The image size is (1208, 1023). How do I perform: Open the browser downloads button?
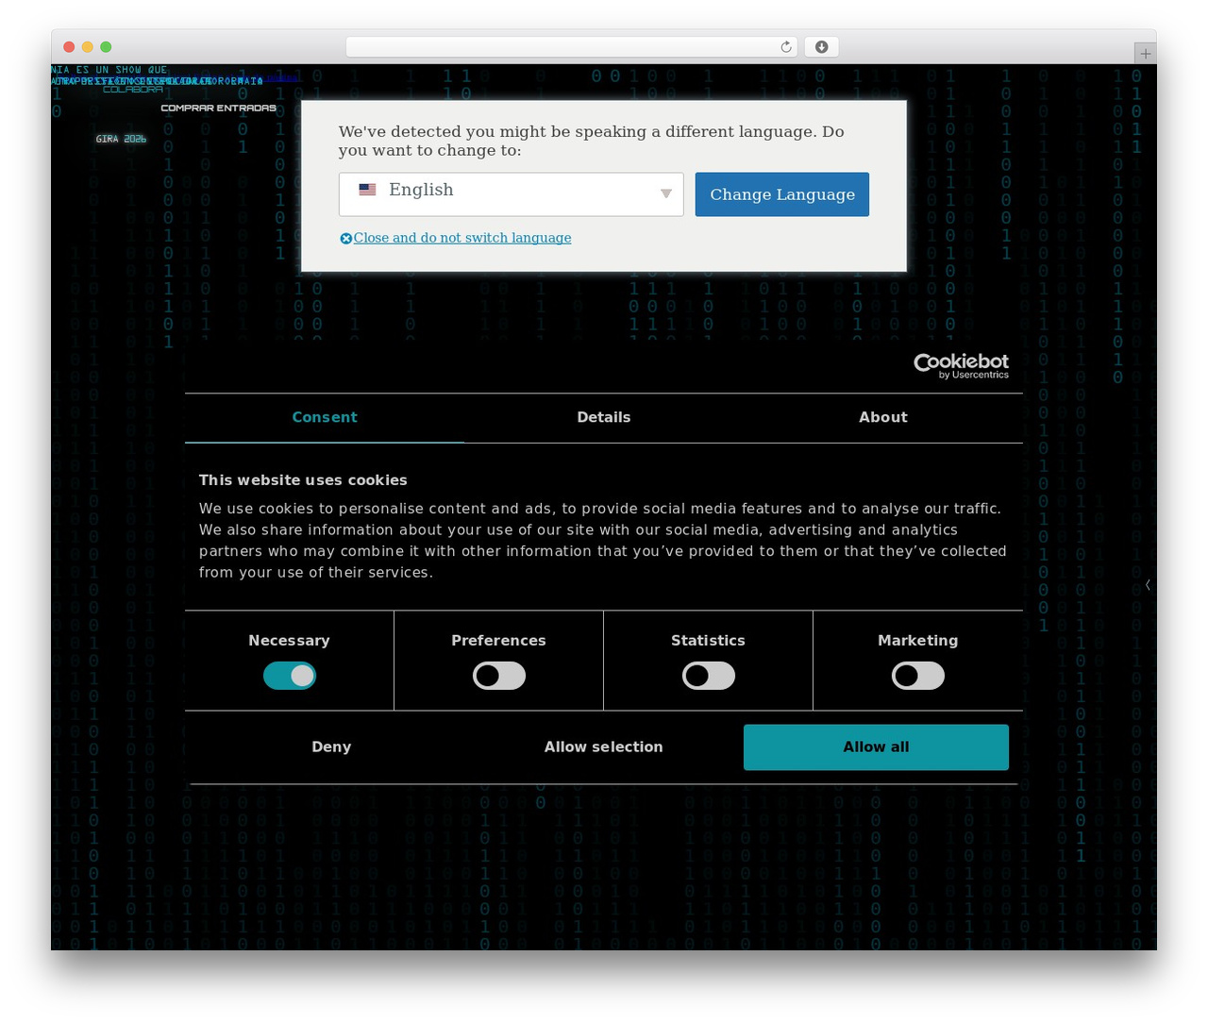click(821, 47)
